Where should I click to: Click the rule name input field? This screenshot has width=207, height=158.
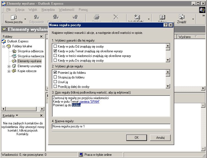tap(111, 126)
